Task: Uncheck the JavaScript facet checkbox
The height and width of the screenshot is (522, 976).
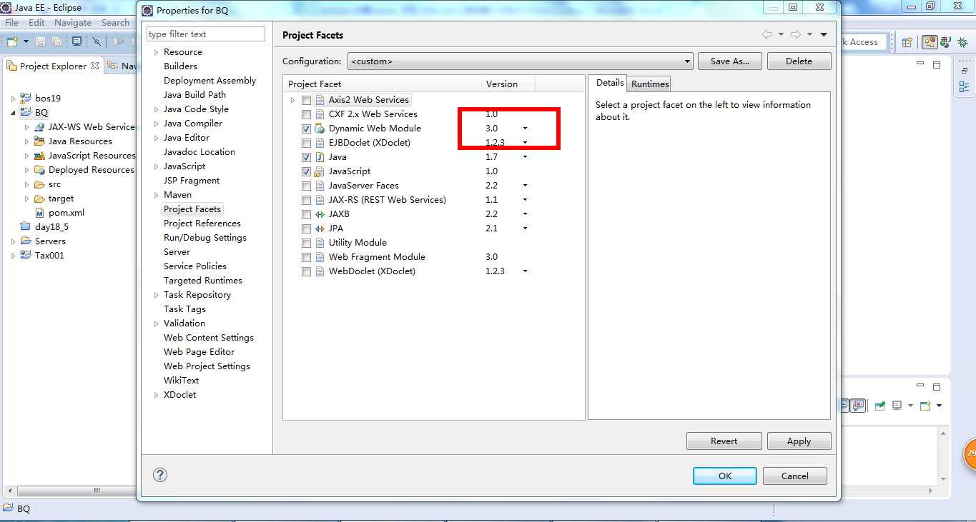Action: click(306, 171)
